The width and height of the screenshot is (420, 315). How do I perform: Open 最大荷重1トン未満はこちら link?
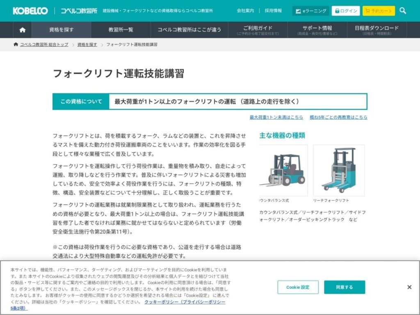coord(276,117)
